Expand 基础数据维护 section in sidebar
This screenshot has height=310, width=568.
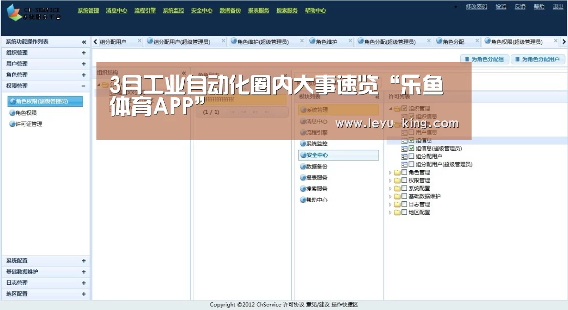point(84,272)
